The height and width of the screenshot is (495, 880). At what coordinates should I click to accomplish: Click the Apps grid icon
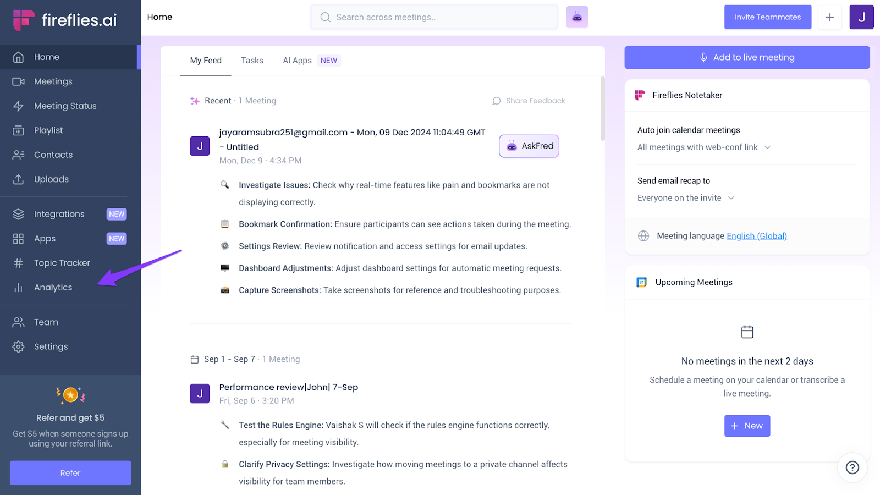point(18,239)
